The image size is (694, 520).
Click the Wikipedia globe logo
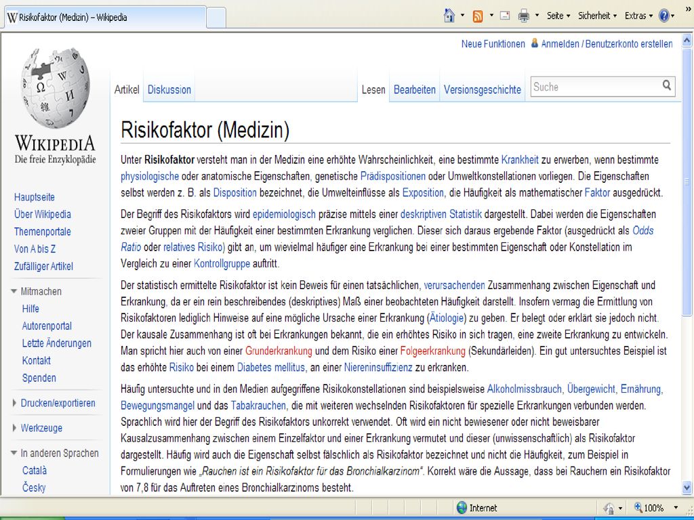[x=56, y=89]
